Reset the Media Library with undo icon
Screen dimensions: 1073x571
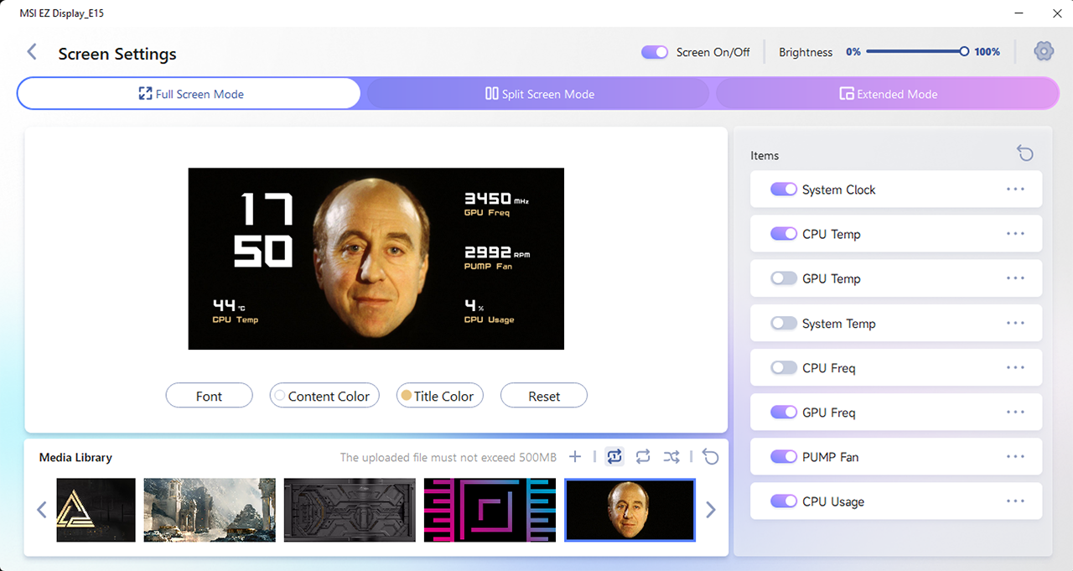[x=711, y=456]
